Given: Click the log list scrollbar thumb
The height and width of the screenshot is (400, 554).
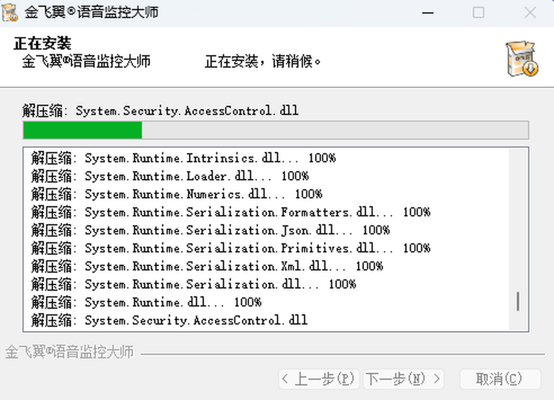Looking at the screenshot, I should (518, 302).
